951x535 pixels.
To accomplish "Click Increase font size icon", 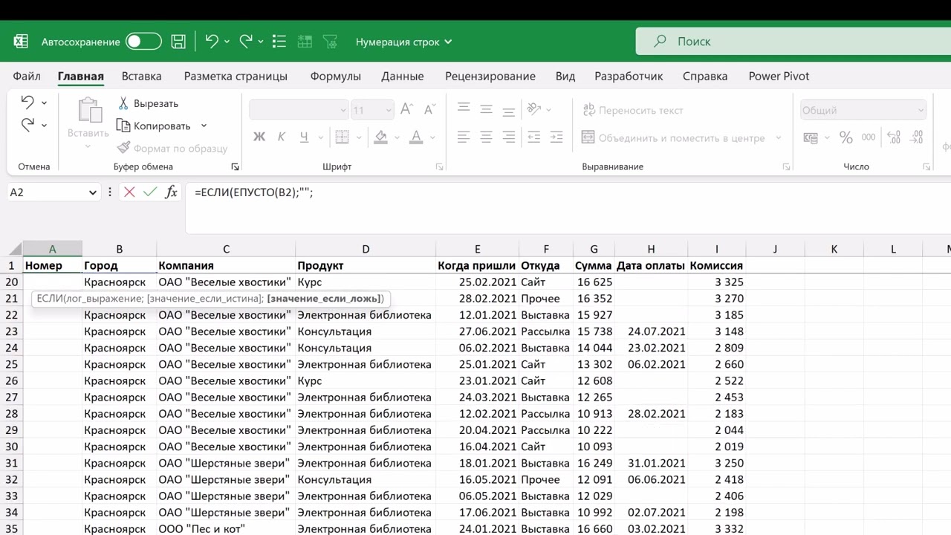I will pyautogui.click(x=406, y=109).
